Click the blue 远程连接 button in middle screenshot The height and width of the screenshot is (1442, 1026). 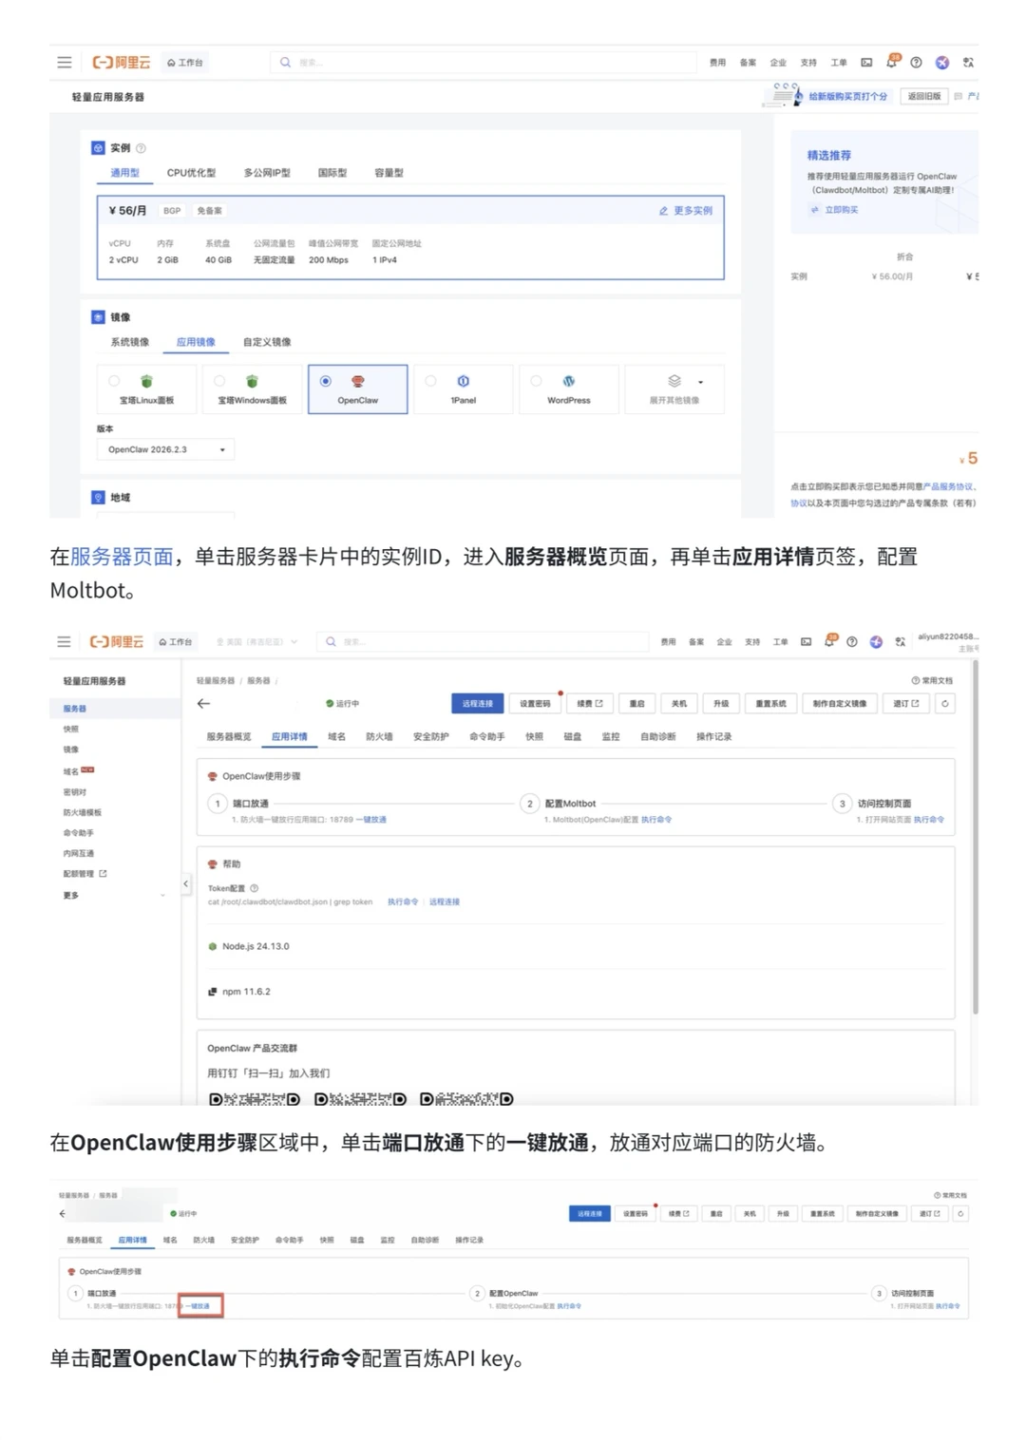478,704
